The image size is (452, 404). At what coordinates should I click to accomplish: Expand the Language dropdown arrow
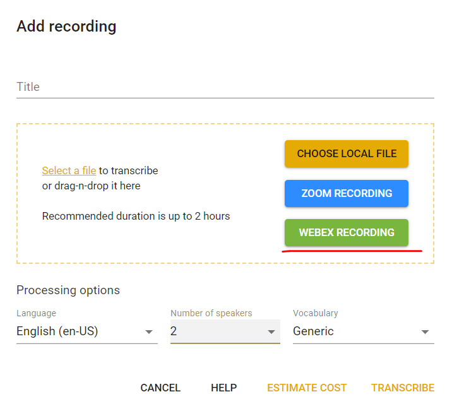[x=149, y=332]
